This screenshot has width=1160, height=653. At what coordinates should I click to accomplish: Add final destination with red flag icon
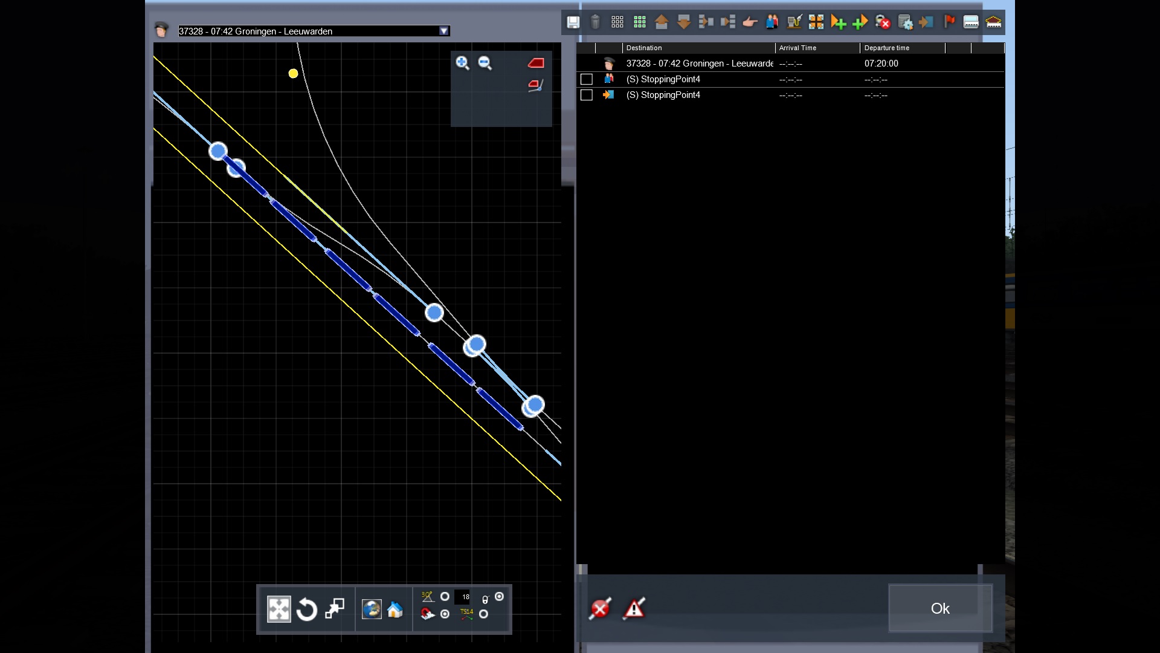point(949,22)
